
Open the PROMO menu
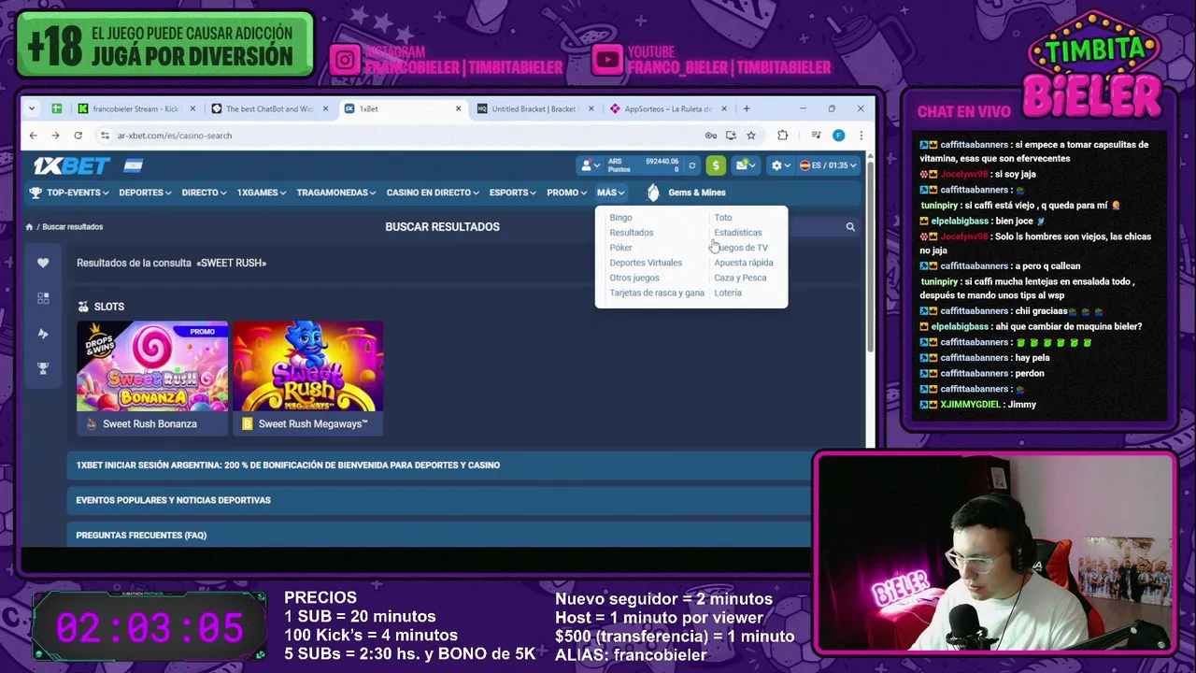(566, 193)
